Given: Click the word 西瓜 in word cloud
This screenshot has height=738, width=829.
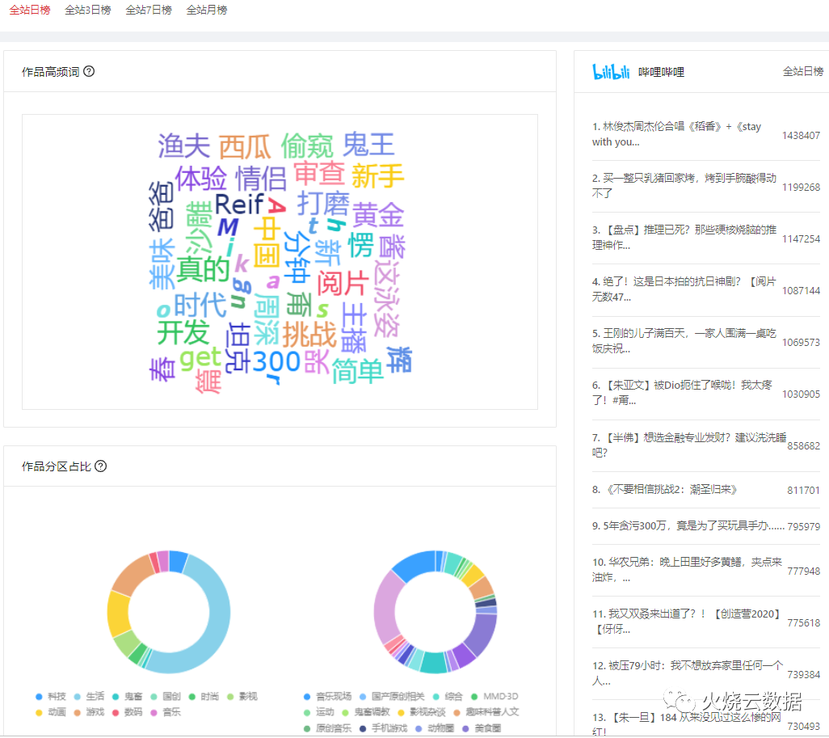Looking at the screenshot, I should click(245, 146).
